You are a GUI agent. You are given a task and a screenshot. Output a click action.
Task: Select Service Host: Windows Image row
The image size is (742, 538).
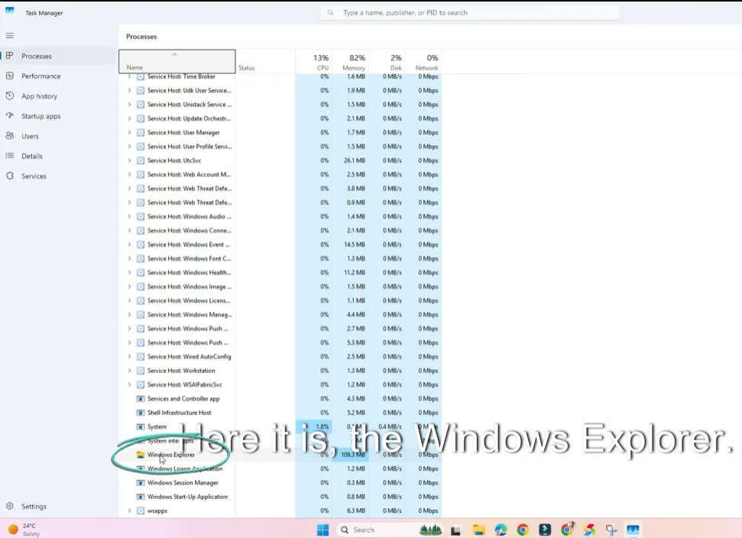coord(280,287)
